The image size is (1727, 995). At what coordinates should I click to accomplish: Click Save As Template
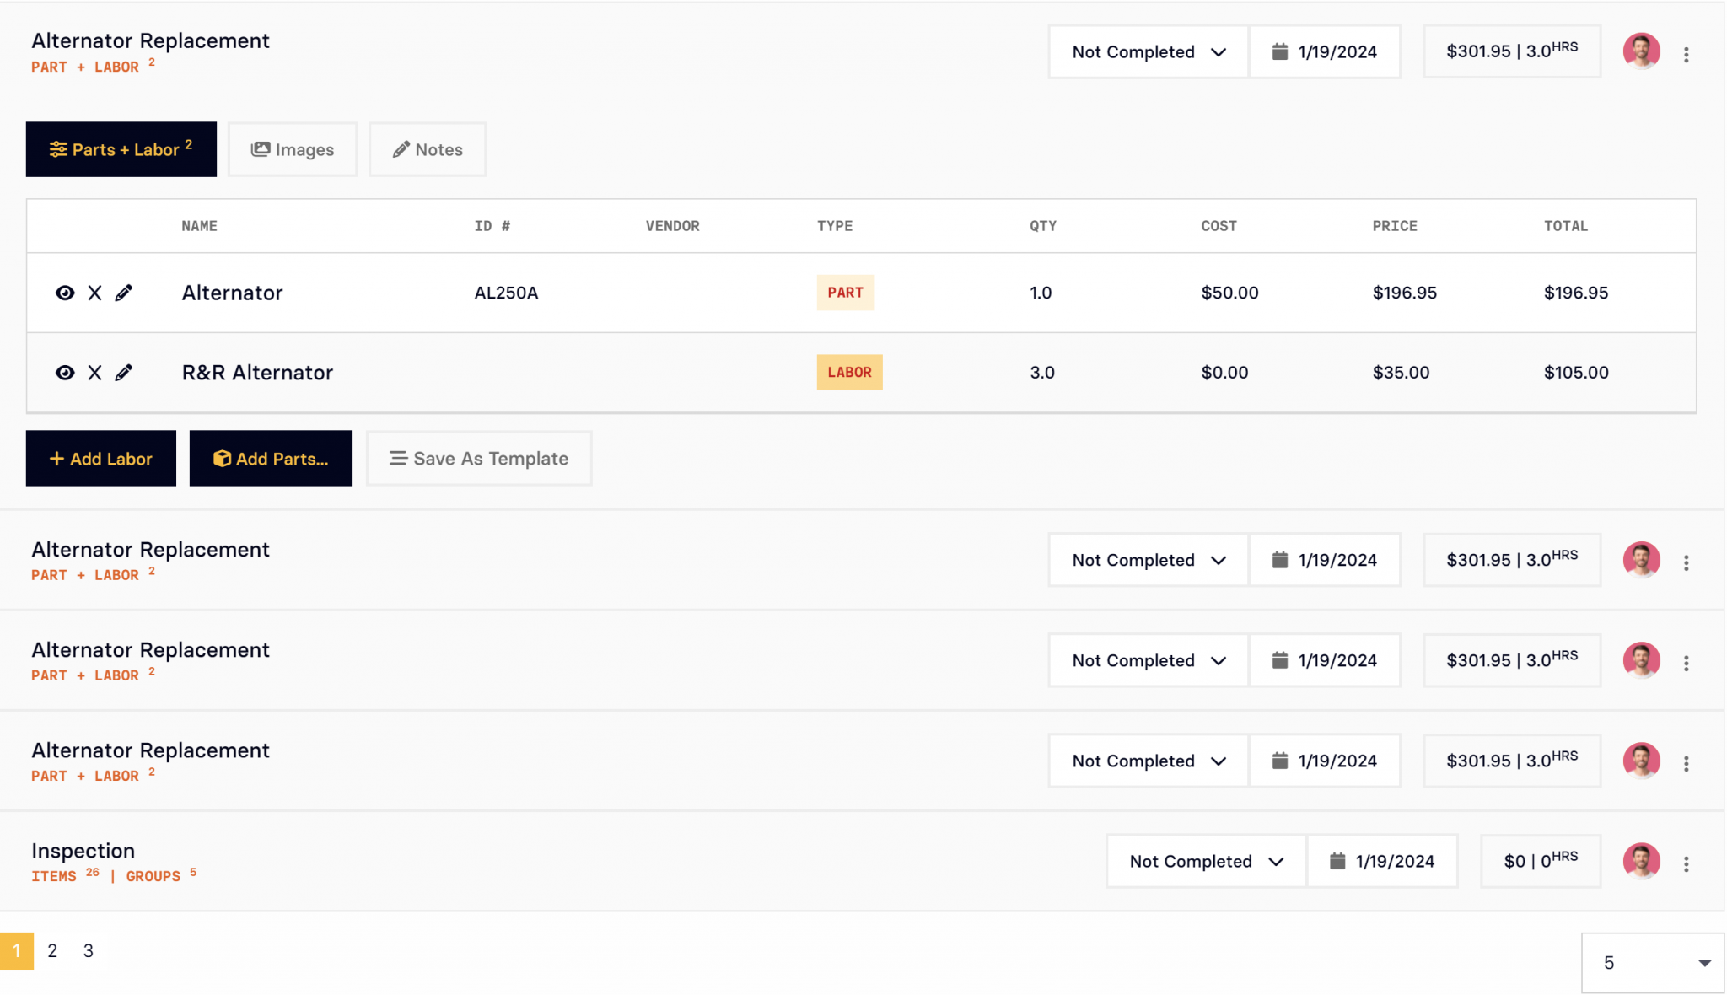click(478, 458)
